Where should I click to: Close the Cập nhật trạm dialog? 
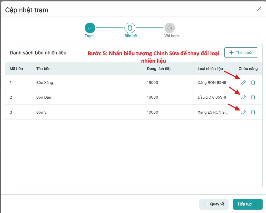(259, 9)
